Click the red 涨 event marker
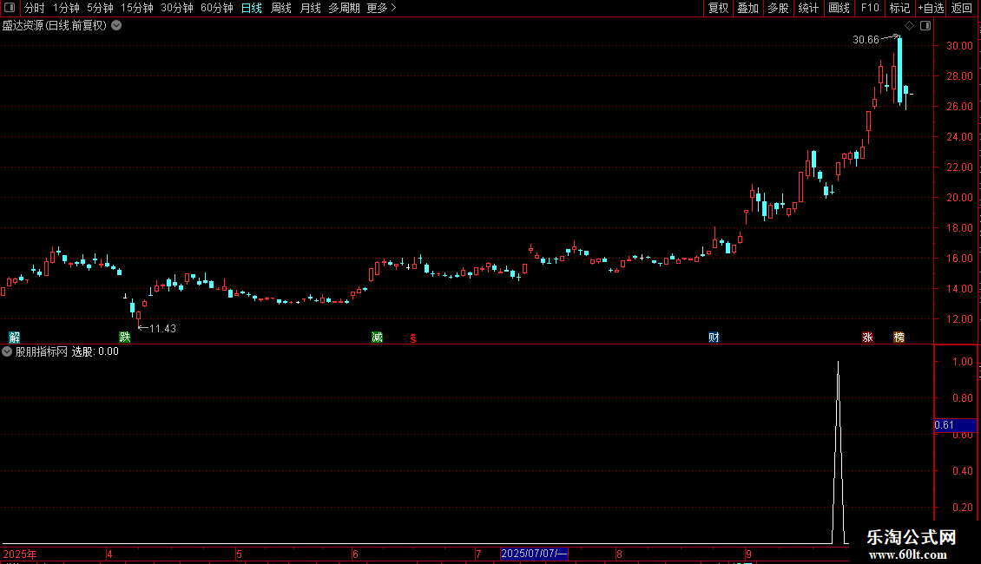The width and height of the screenshot is (981, 564). pyautogui.click(x=867, y=338)
